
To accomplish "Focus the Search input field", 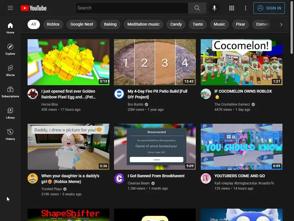I will point(132,8).
